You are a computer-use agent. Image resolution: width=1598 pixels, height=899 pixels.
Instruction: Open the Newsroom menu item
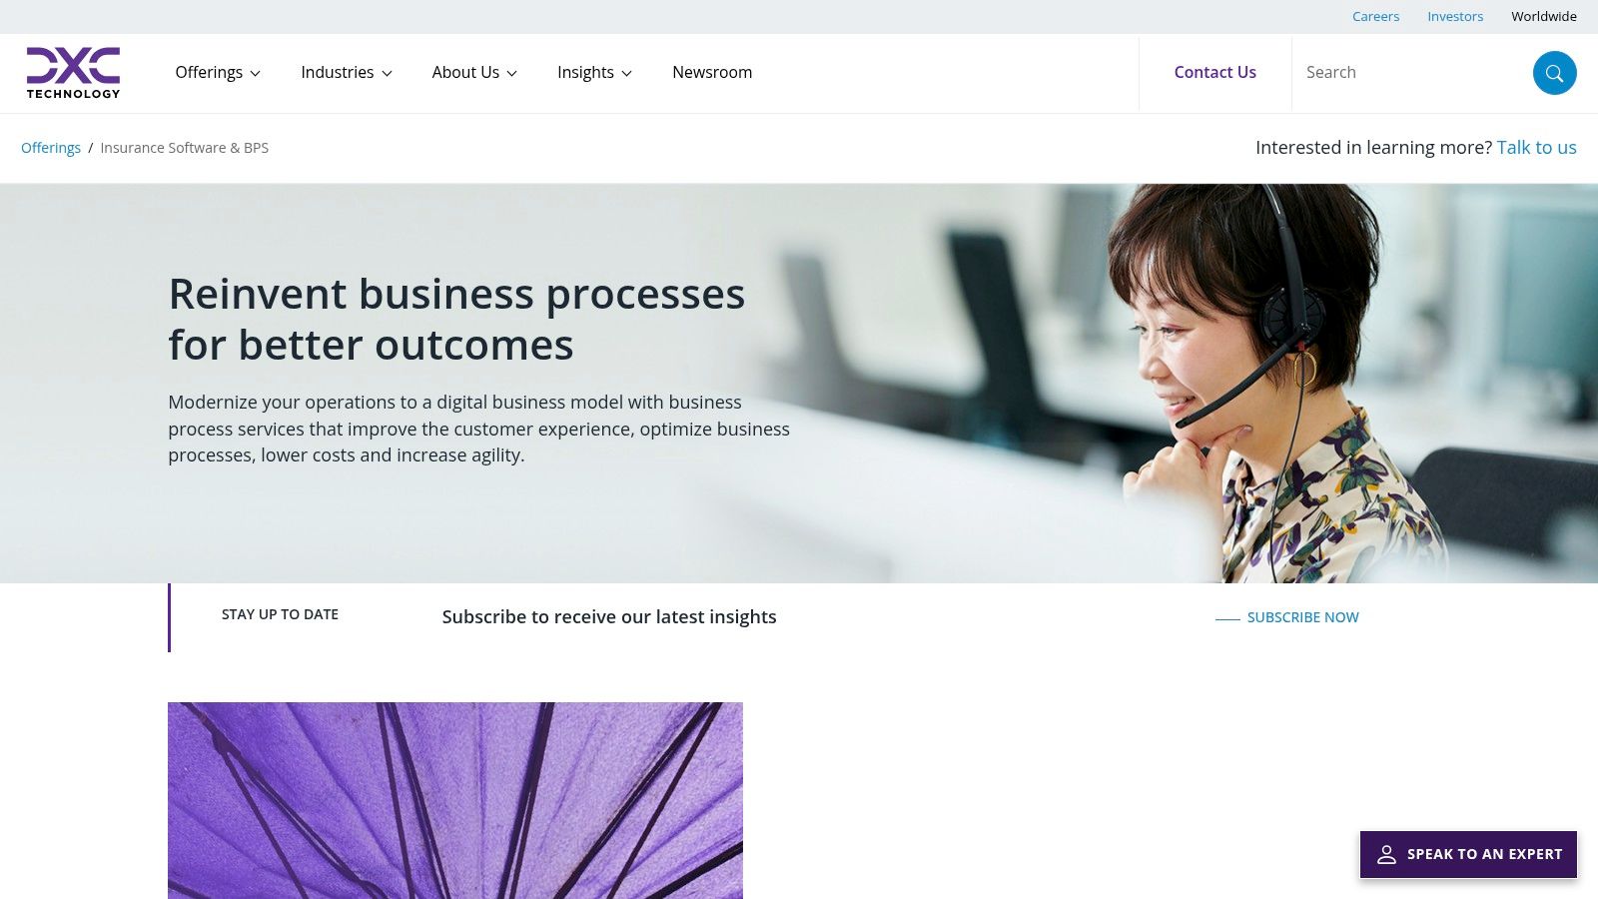[712, 72]
